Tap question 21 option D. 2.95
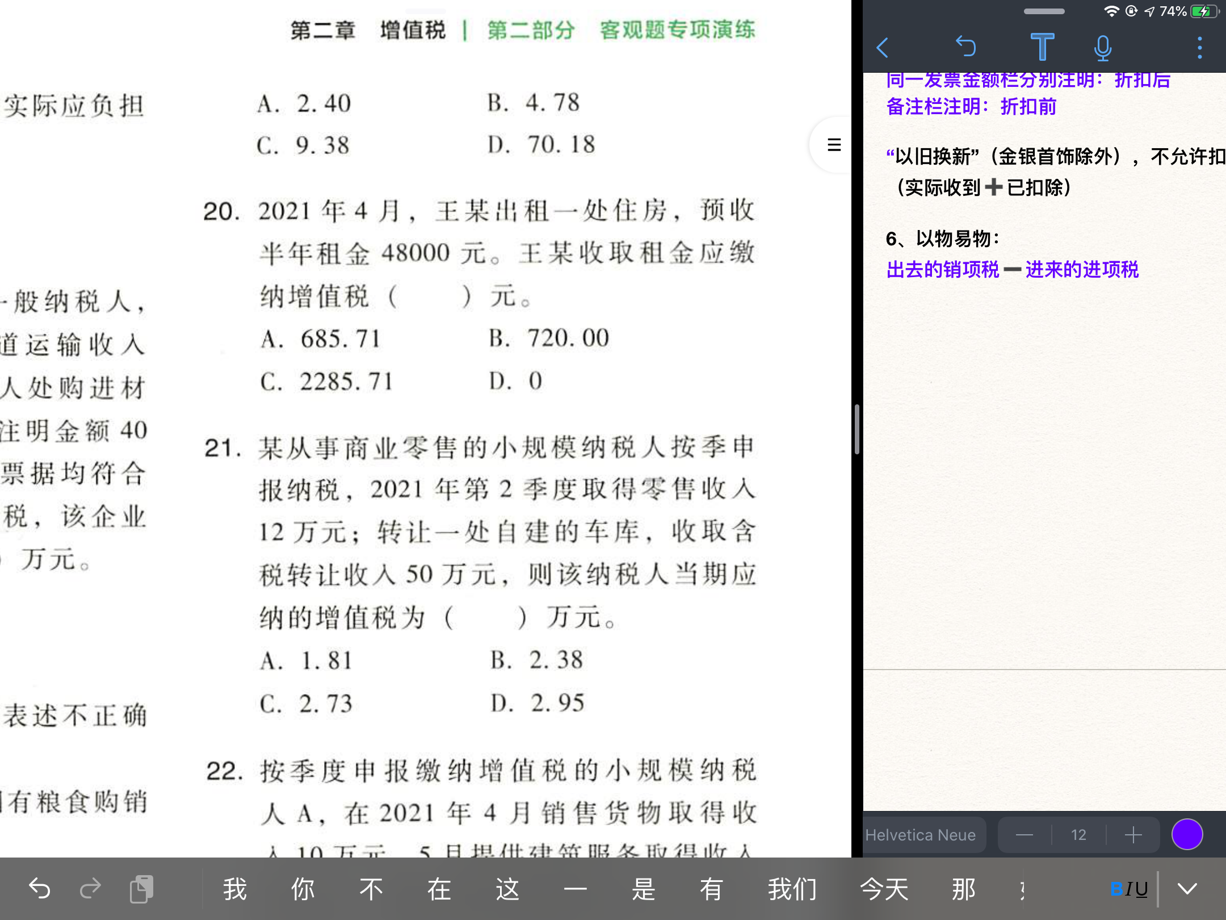Viewport: 1226px width, 920px height. point(538,703)
